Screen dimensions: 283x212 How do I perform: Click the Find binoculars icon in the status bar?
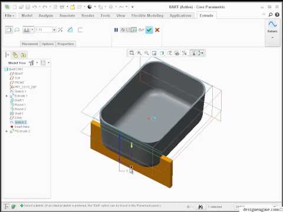pos(200,207)
